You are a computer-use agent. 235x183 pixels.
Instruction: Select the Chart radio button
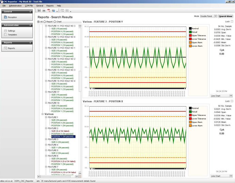(55, 22)
